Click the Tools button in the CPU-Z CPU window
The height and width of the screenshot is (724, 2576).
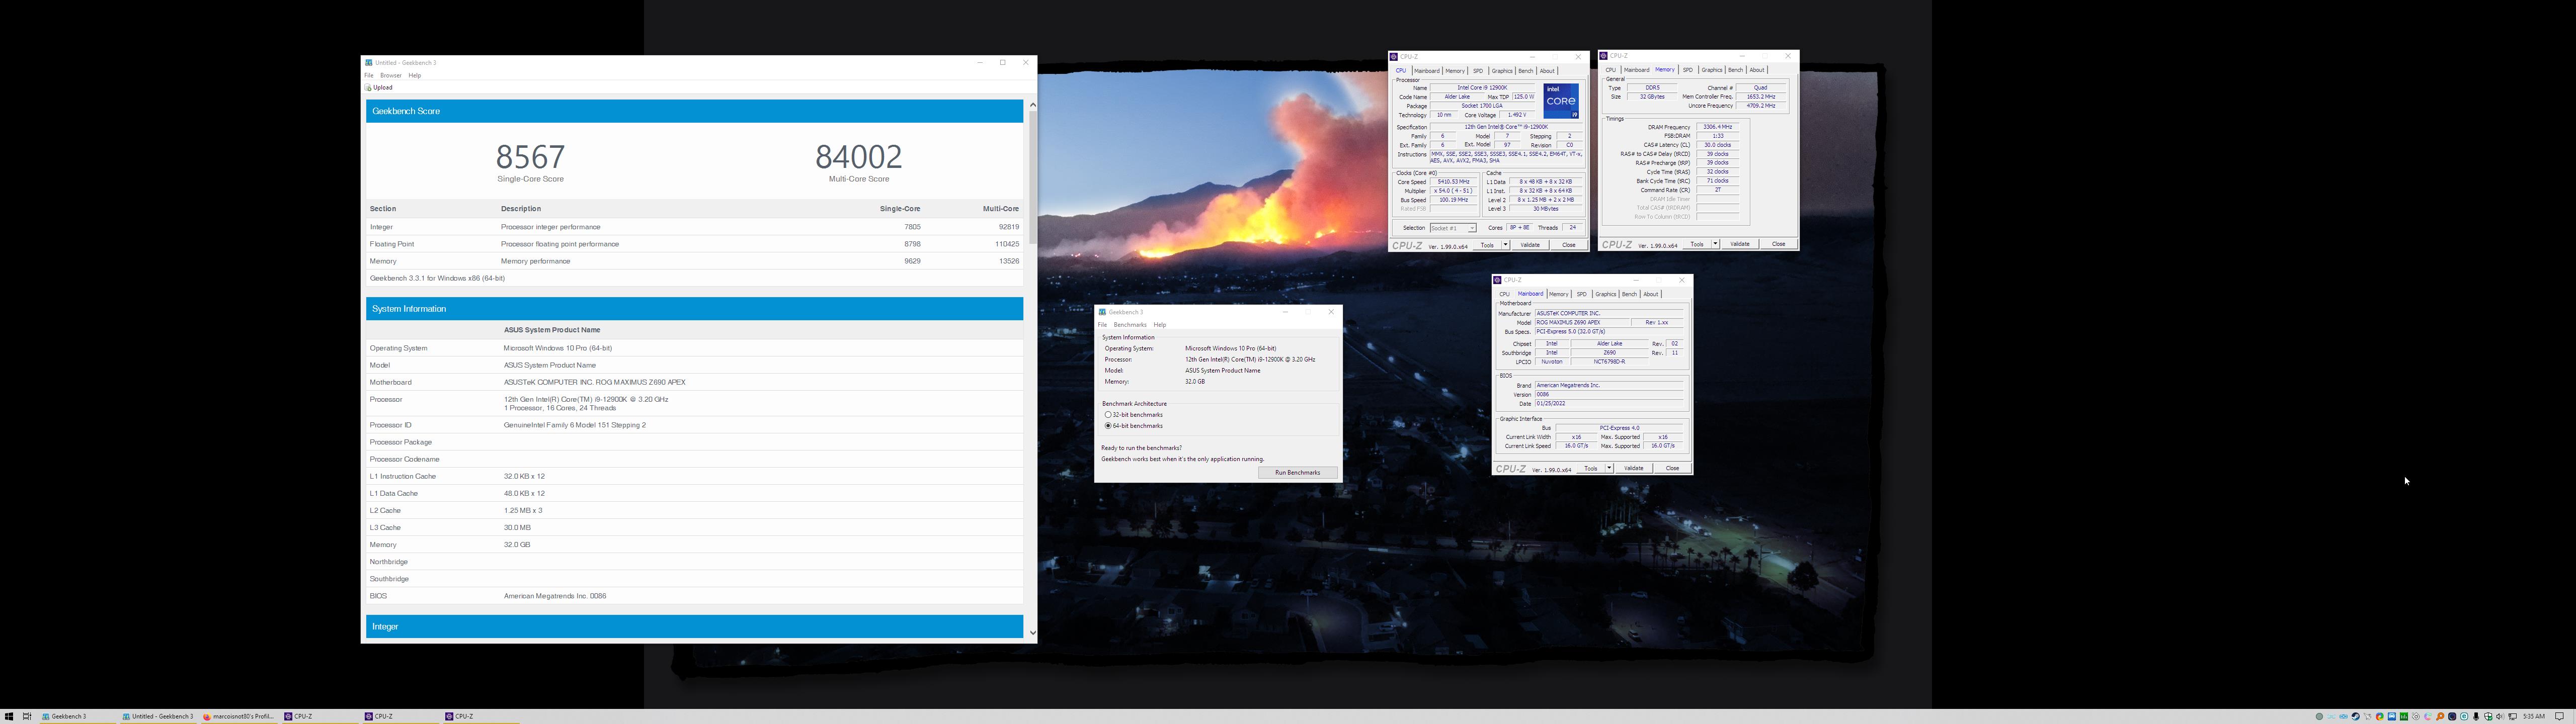[x=1488, y=245]
